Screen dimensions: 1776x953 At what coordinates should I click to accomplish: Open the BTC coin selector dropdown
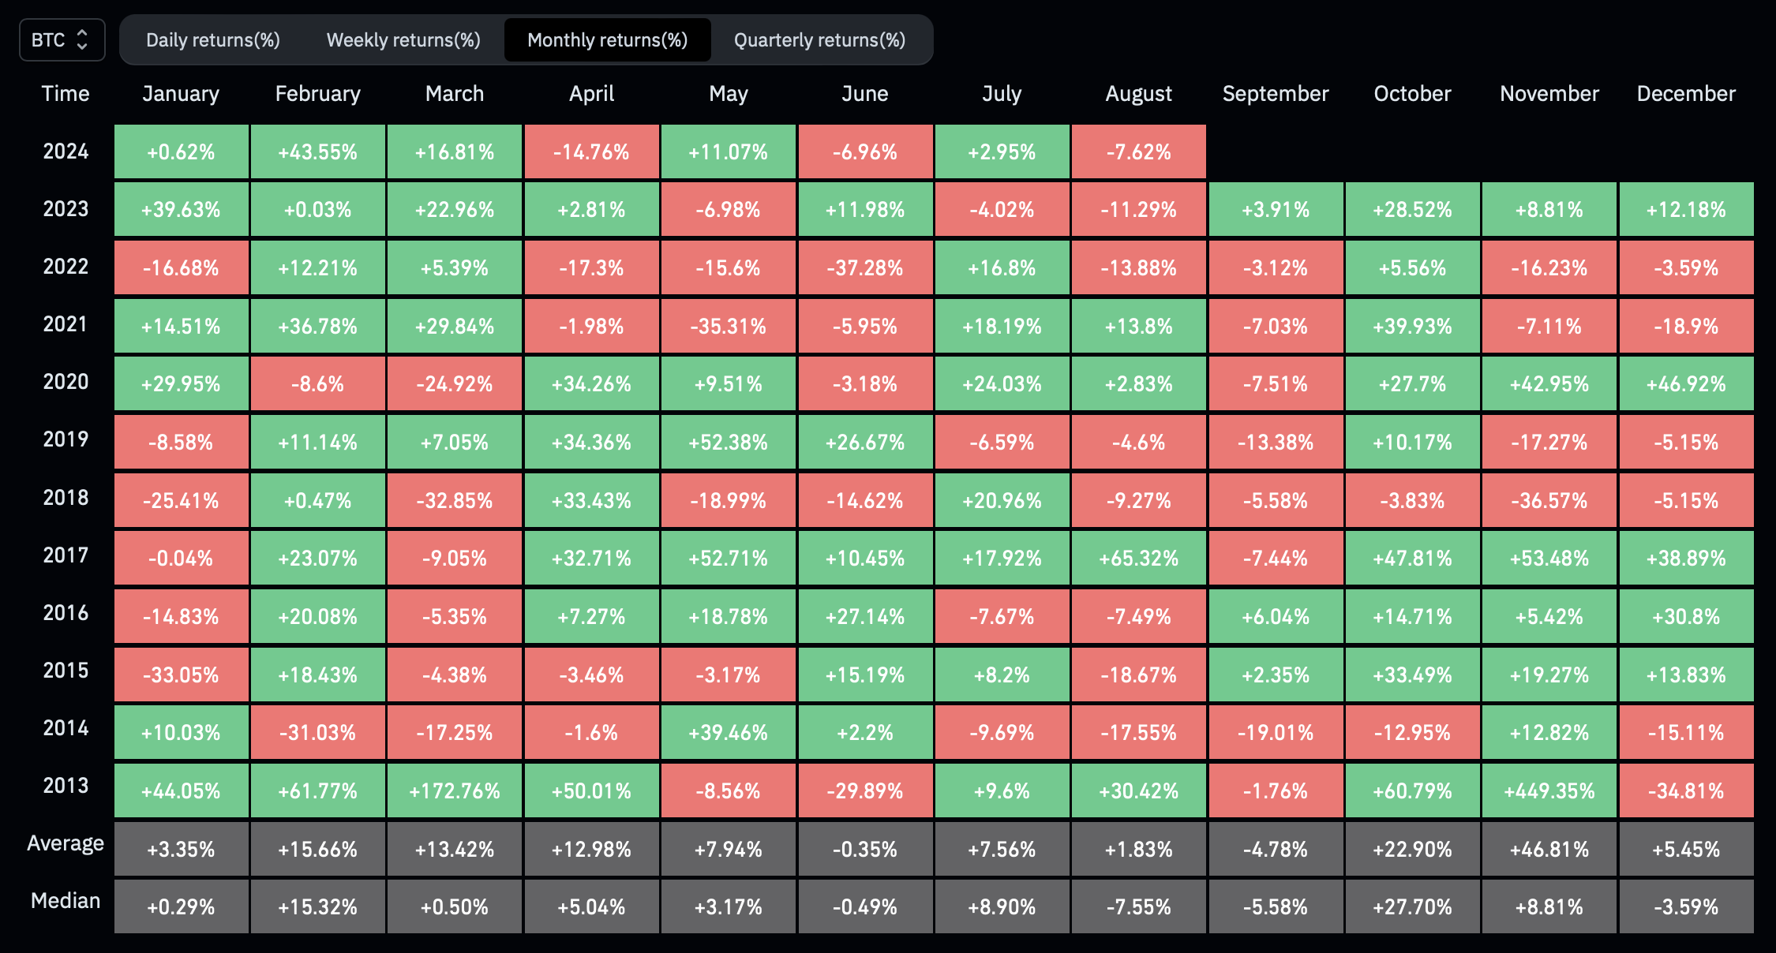(62, 40)
